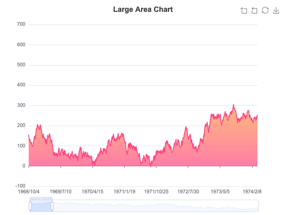Viewport: 286px width, 215px height.
Task: Click the zoom reset back icon
Action: [254, 11]
